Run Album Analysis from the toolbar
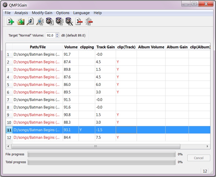 point(40,22)
